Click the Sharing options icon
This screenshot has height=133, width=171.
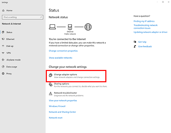51,85
